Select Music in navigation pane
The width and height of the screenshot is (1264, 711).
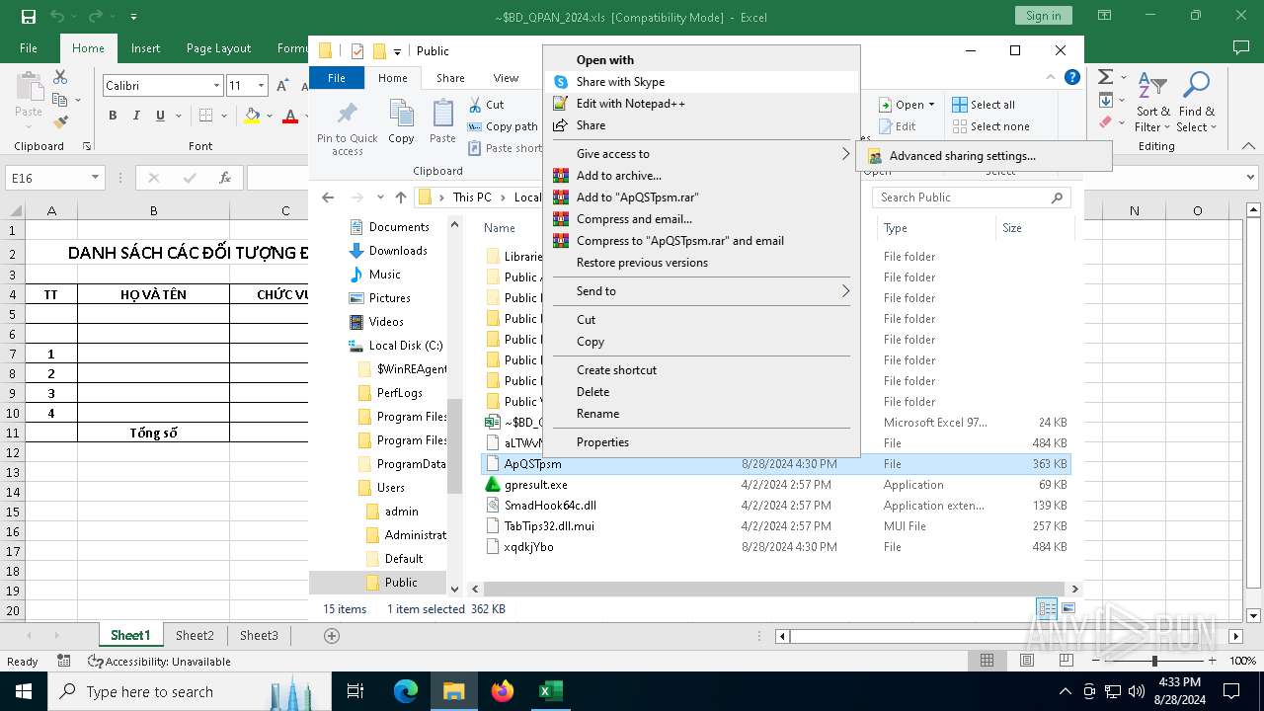point(385,275)
